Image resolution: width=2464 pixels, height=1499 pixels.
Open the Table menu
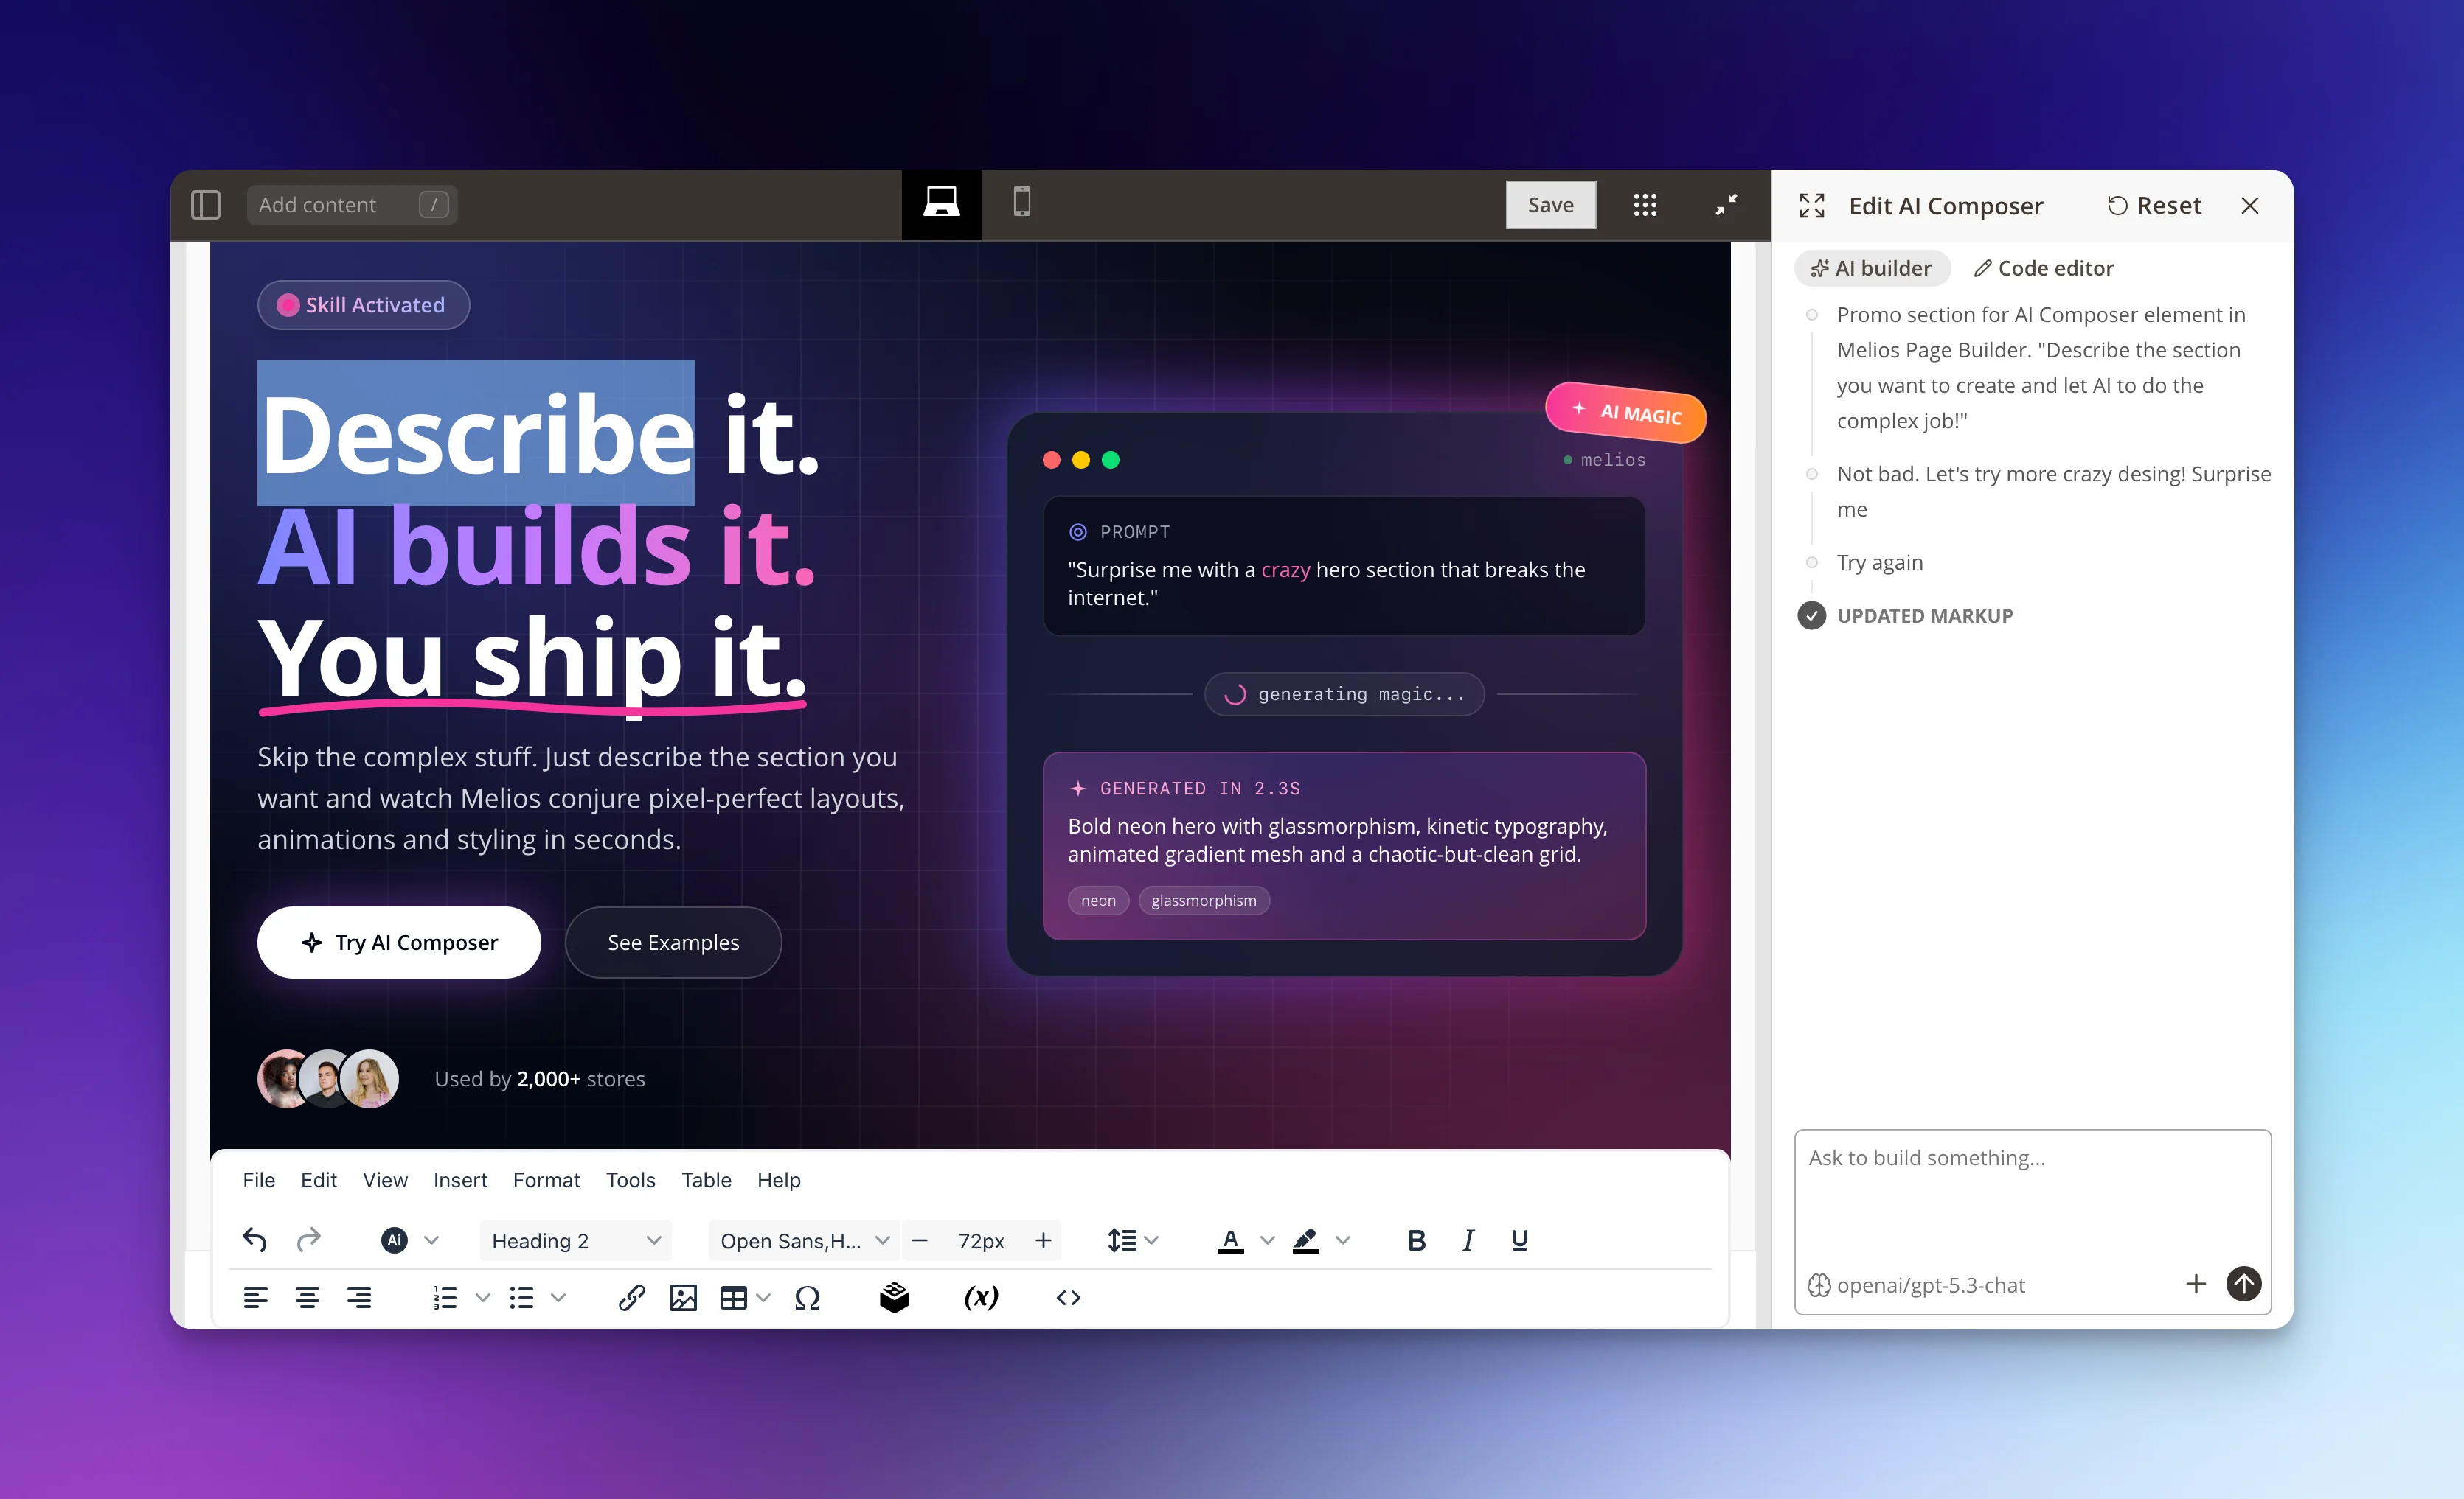(706, 1180)
